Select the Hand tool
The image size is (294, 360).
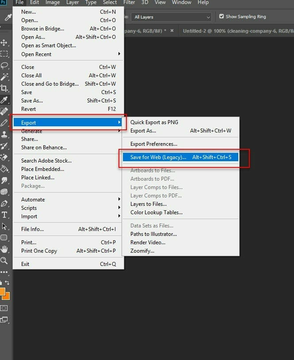click(4, 249)
